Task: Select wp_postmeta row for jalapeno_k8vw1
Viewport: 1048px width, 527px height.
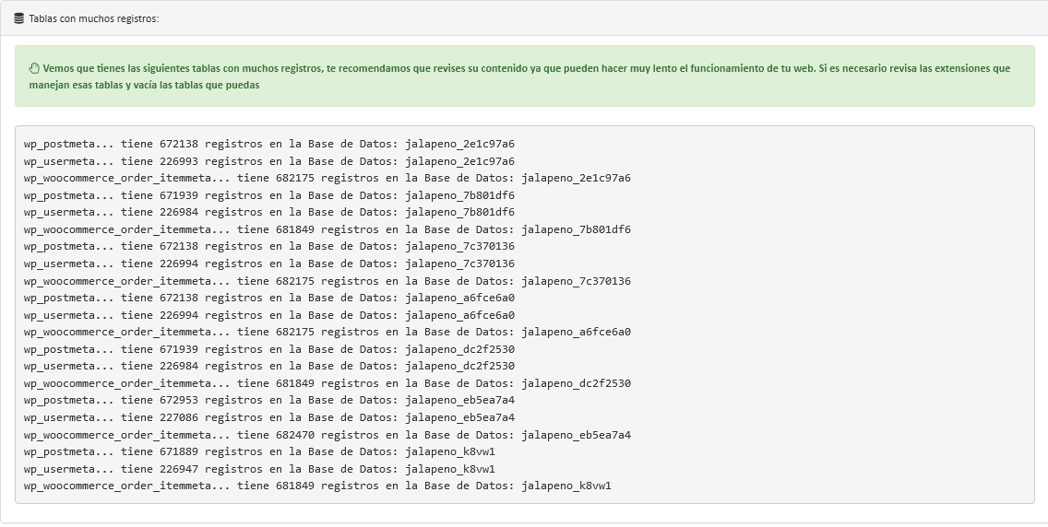Action: (x=260, y=451)
